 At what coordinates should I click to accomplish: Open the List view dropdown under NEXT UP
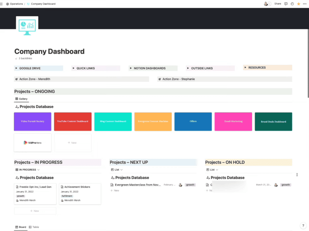(117, 170)
